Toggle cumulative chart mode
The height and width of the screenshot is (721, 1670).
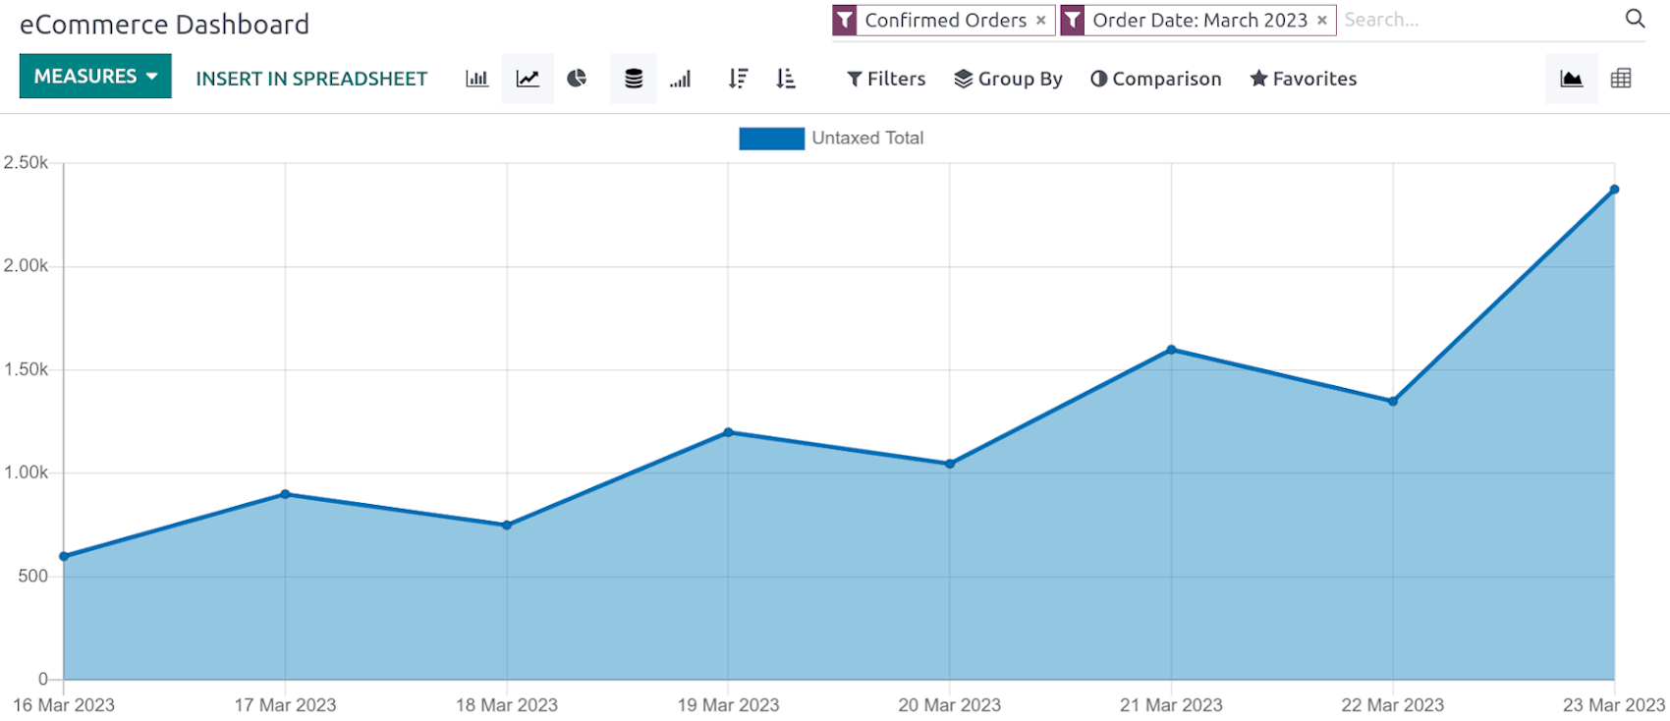pos(681,79)
